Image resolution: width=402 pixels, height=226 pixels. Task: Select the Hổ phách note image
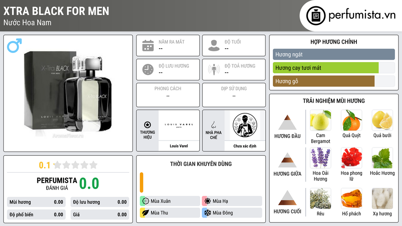click(351, 199)
